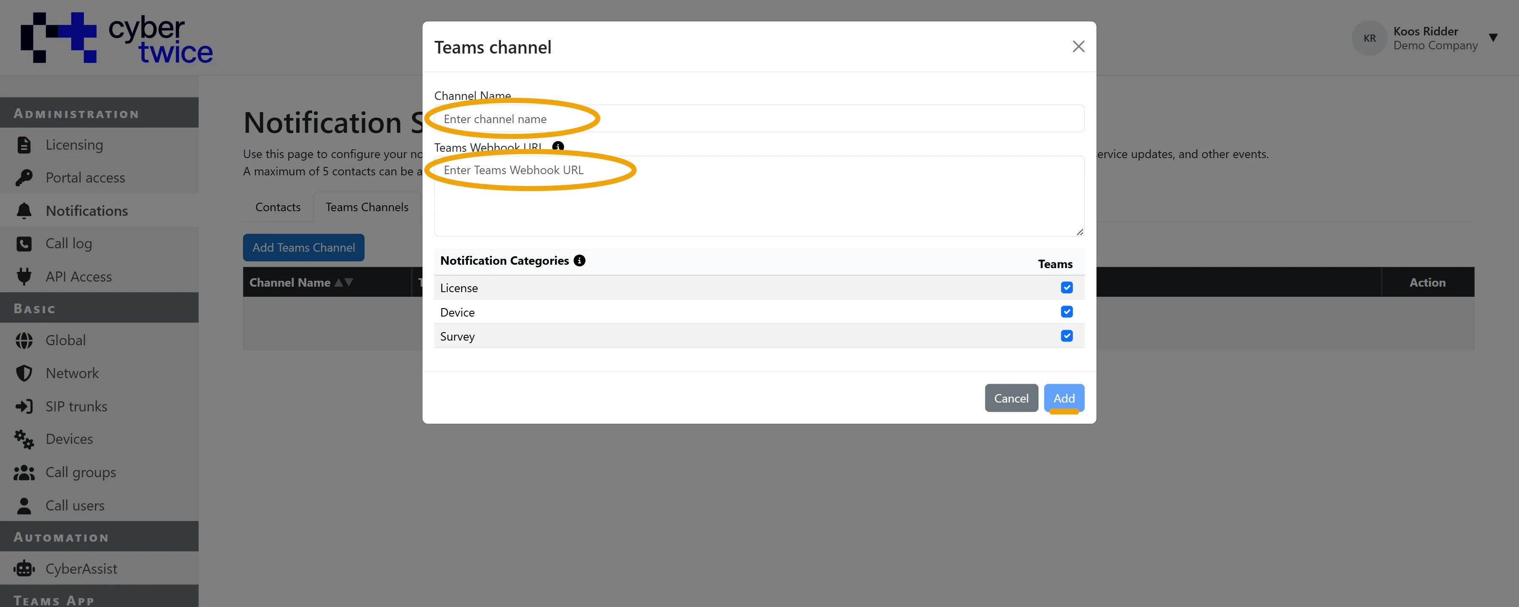Click the API Access plug icon
This screenshot has height=607, width=1519.
tap(24, 277)
